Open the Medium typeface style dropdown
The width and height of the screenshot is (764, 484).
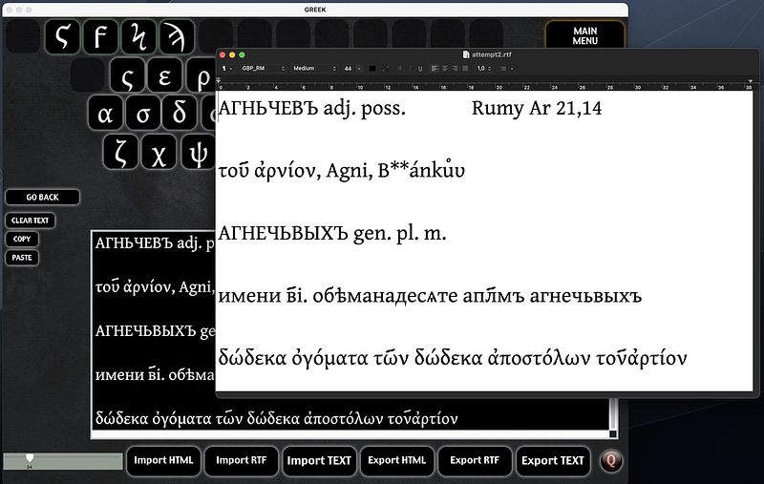coord(311,69)
